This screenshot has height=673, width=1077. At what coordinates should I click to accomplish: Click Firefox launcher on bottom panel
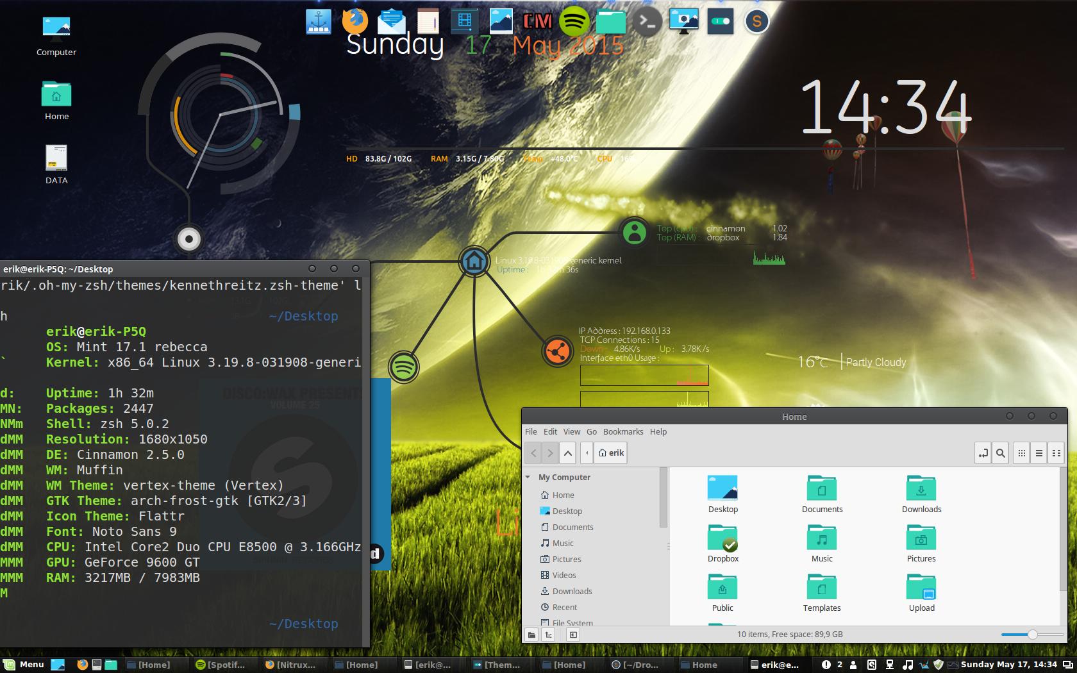[x=82, y=665]
